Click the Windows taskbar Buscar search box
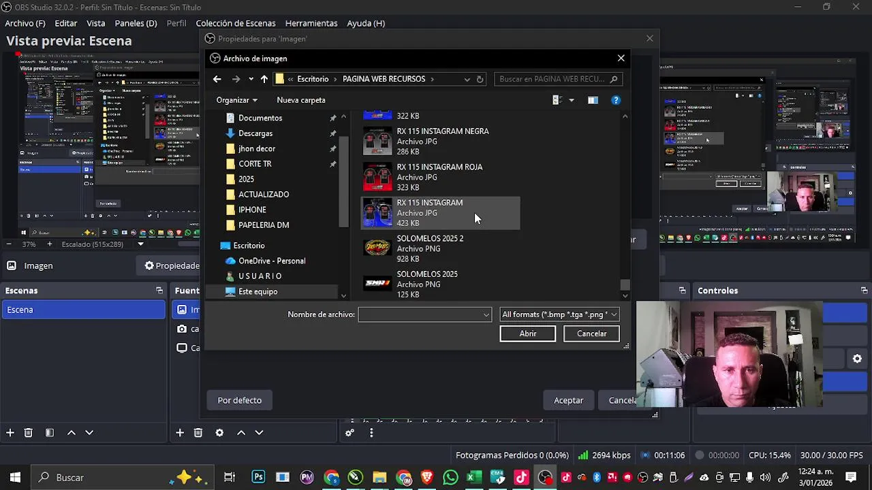872x490 pixels. point(123,477)
